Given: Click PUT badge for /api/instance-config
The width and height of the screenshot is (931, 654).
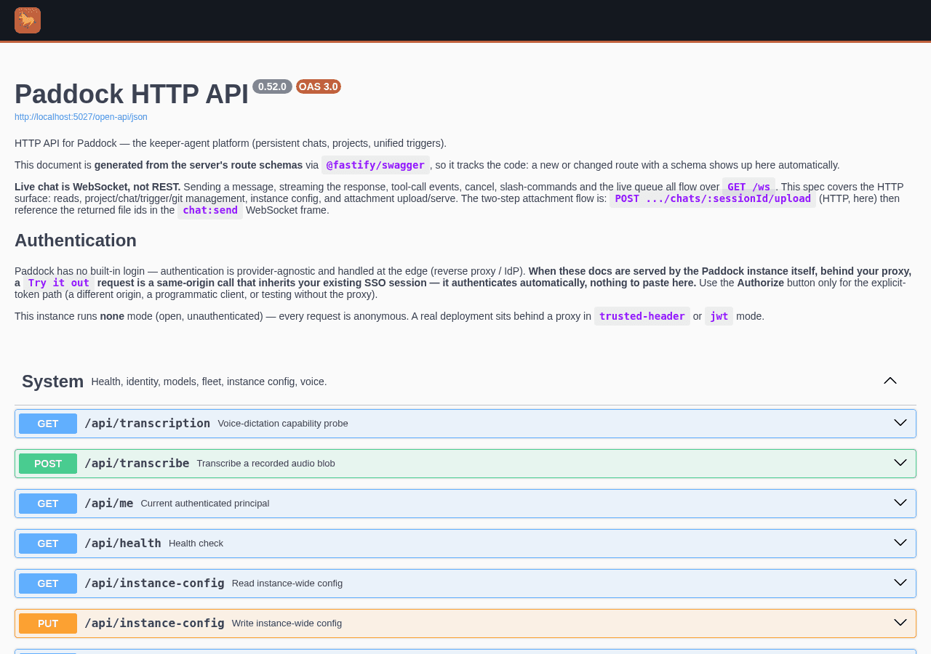Looking at the screenshot, I should tap(48, 623).
